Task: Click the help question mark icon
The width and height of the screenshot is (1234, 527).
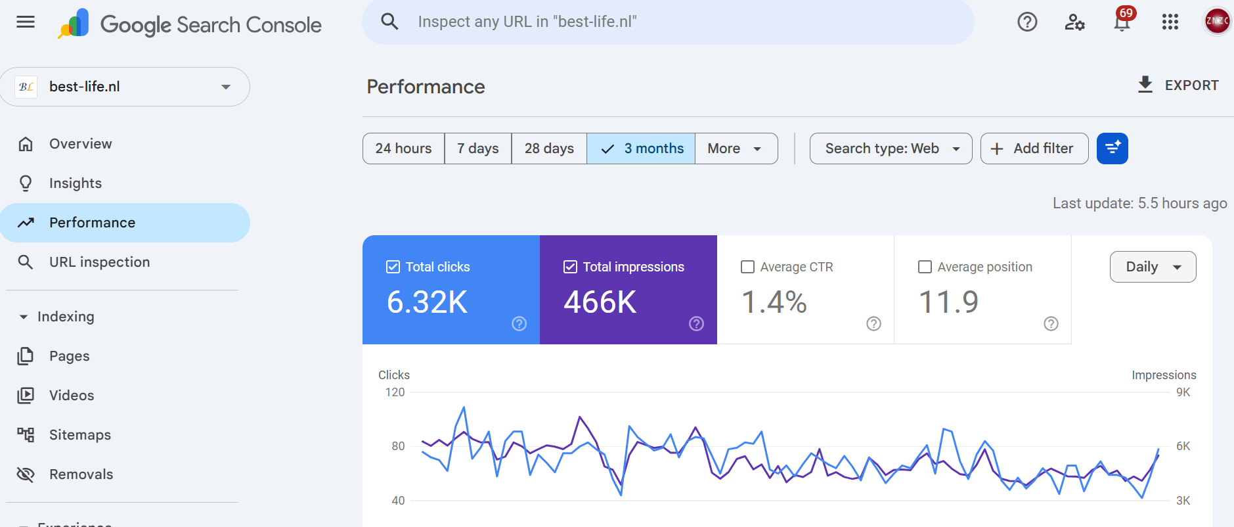Action: 1026,22
